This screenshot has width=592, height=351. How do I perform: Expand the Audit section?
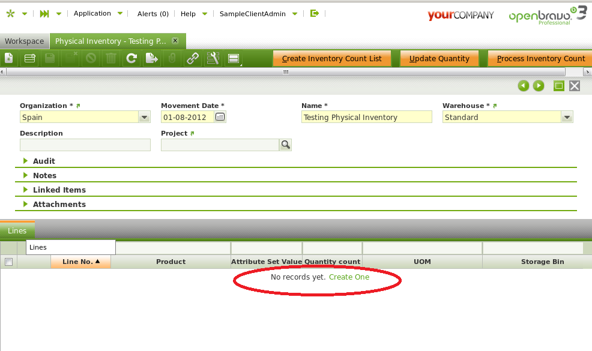[x=26, y=161]
